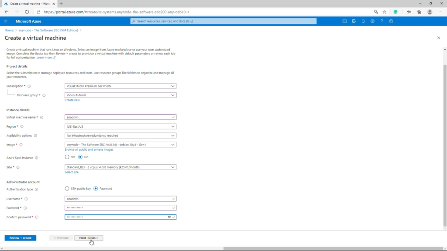Open browser zoom magnifier icon

(376, 12)
